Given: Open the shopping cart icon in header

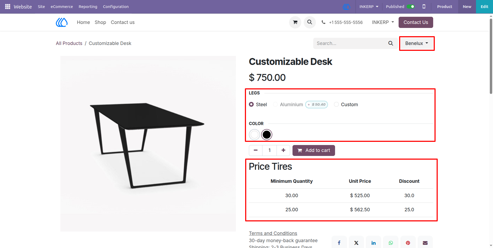Looking at the screenshot, I should click(295, 22).
